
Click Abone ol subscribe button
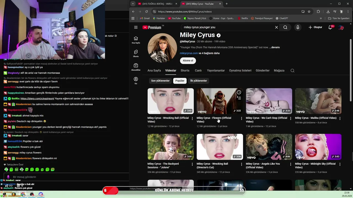pyautogui.click(x=188, y=61)
